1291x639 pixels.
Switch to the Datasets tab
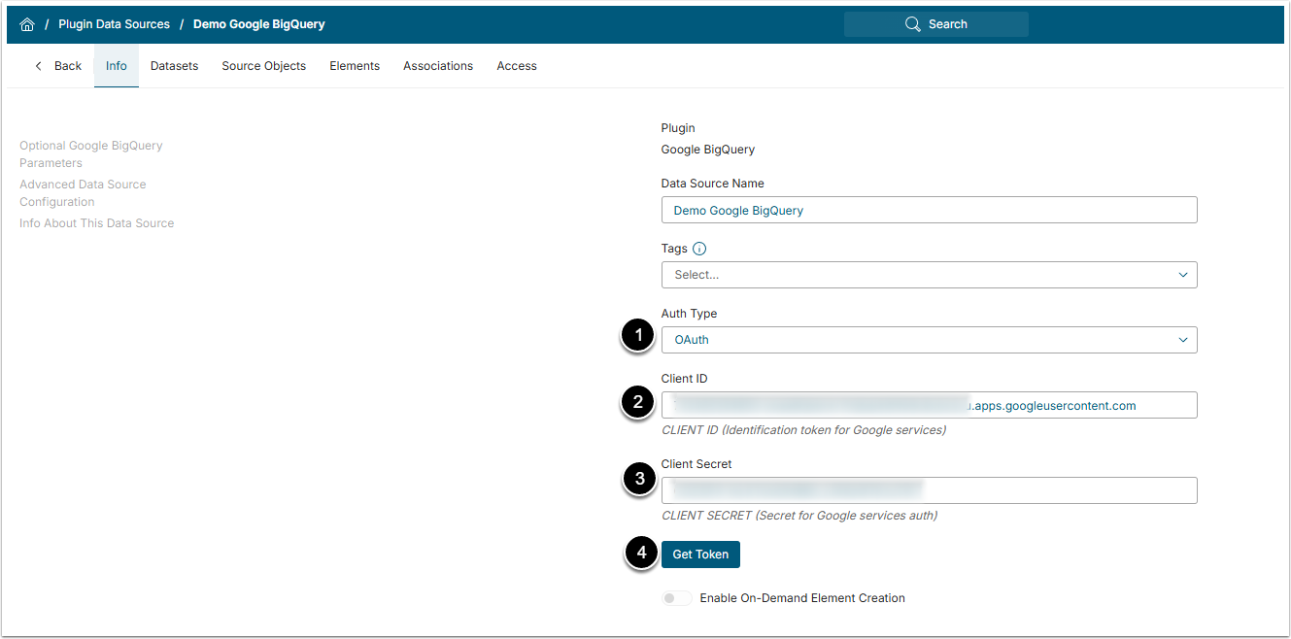point(174,66)
